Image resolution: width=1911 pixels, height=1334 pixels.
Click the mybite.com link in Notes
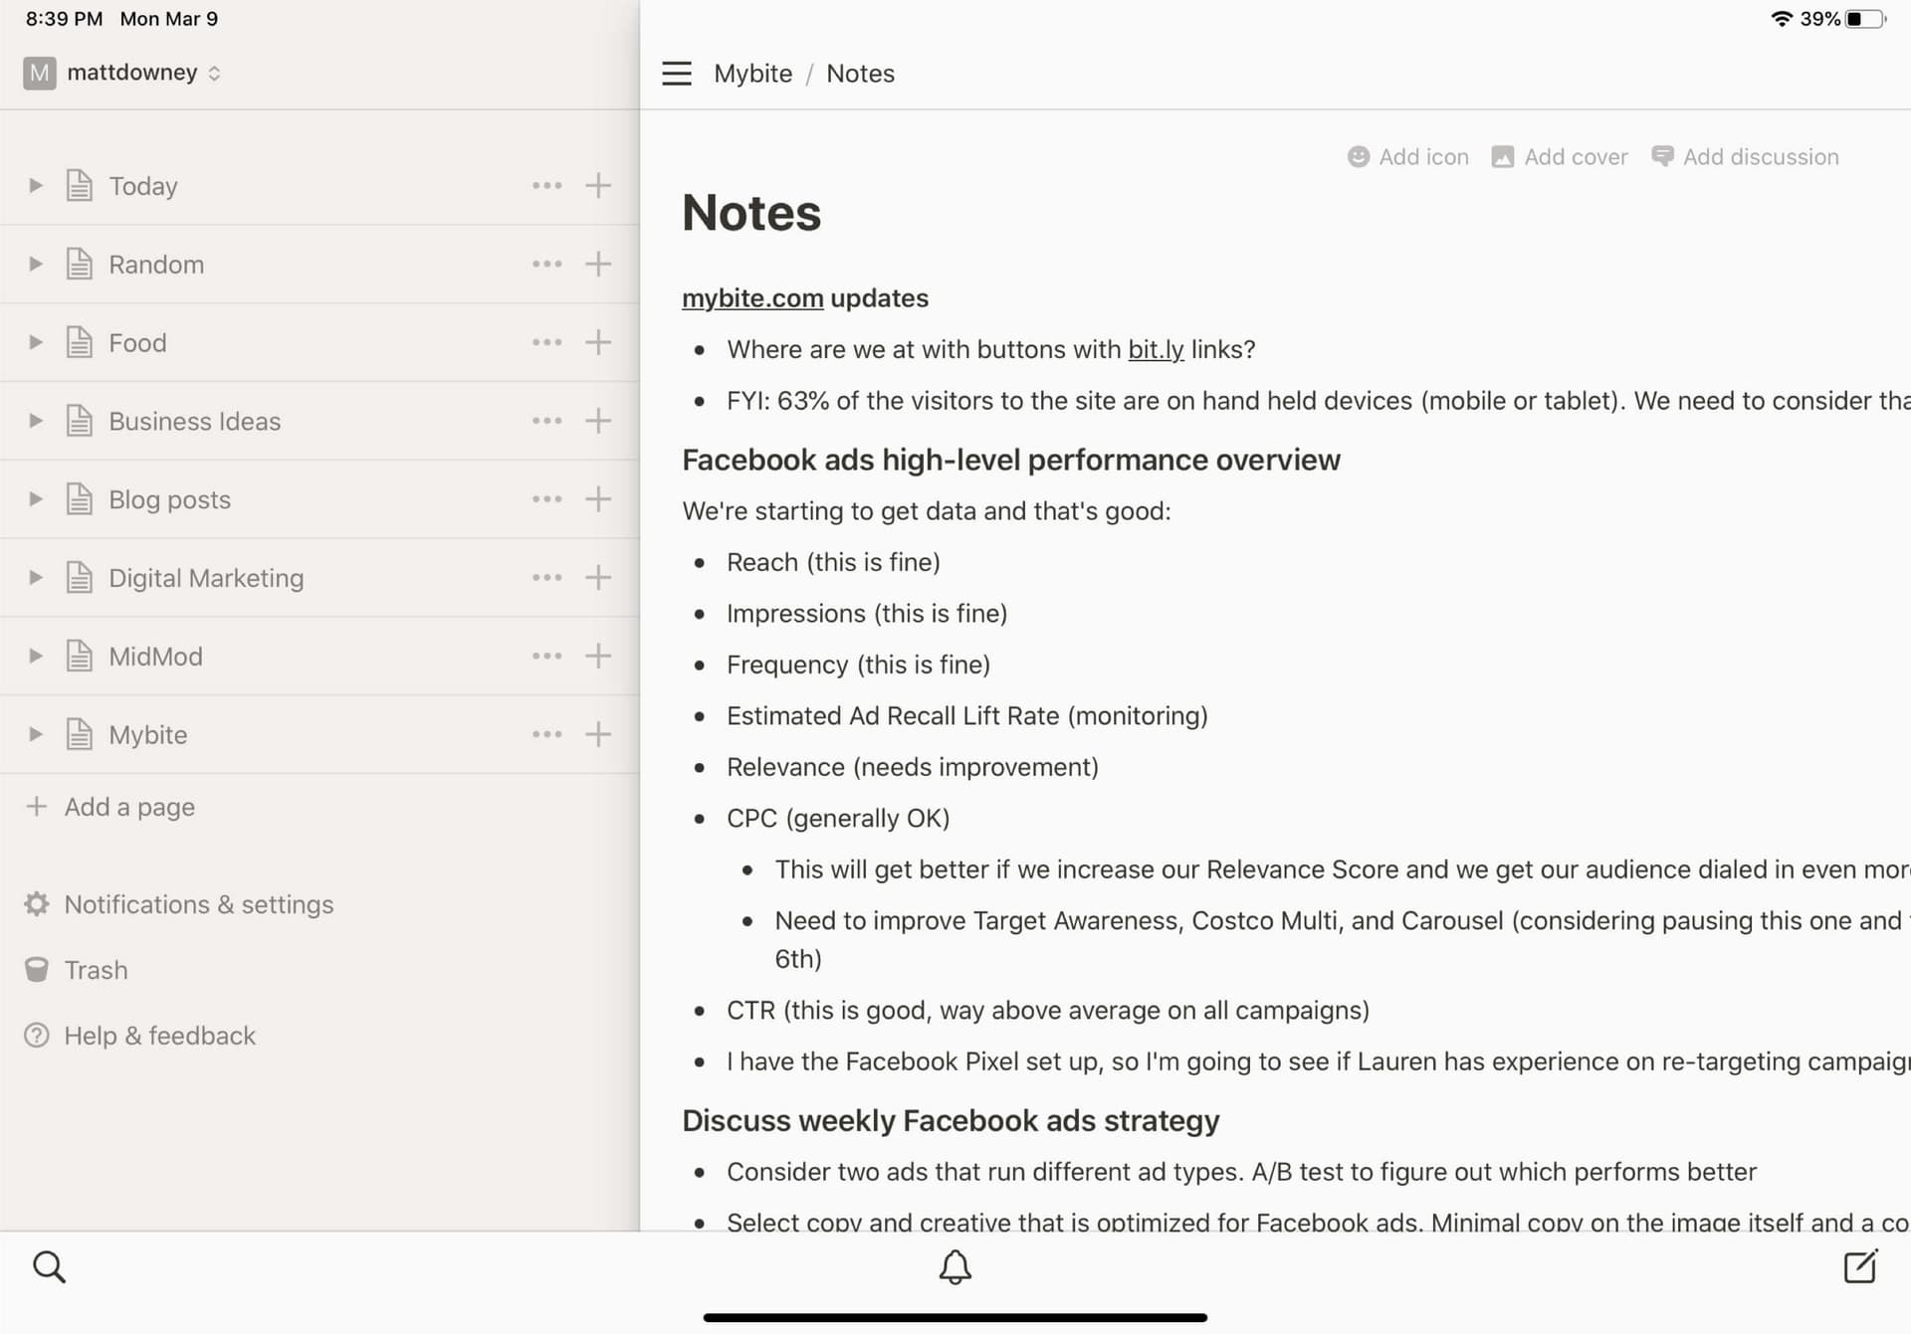tap(752, 297)
